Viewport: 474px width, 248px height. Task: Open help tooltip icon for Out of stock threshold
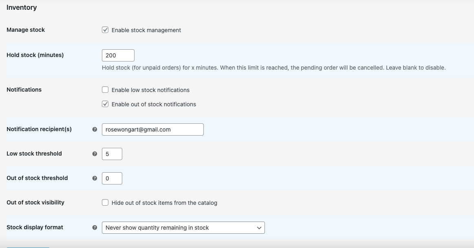pyautogui.click(x=95, y=178)
